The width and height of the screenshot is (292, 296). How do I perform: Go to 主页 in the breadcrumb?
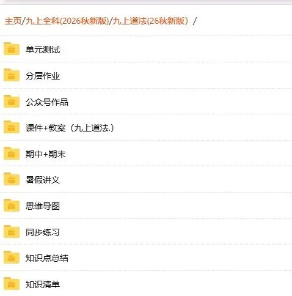tap(13, 21)
